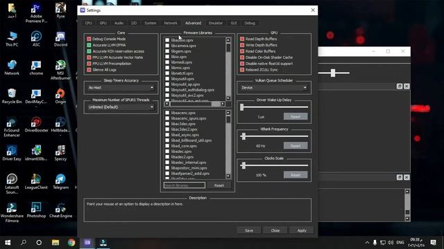This screenshot has height=249, width=444.
Task: Enable Write Depth Buffers checkbox
Action: [x=242, y=45]
